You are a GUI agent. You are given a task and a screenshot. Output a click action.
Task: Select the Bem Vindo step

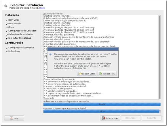point(14,20)
